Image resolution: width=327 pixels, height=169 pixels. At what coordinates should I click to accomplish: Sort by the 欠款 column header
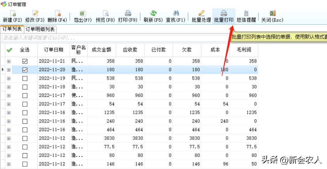(187, 50)
